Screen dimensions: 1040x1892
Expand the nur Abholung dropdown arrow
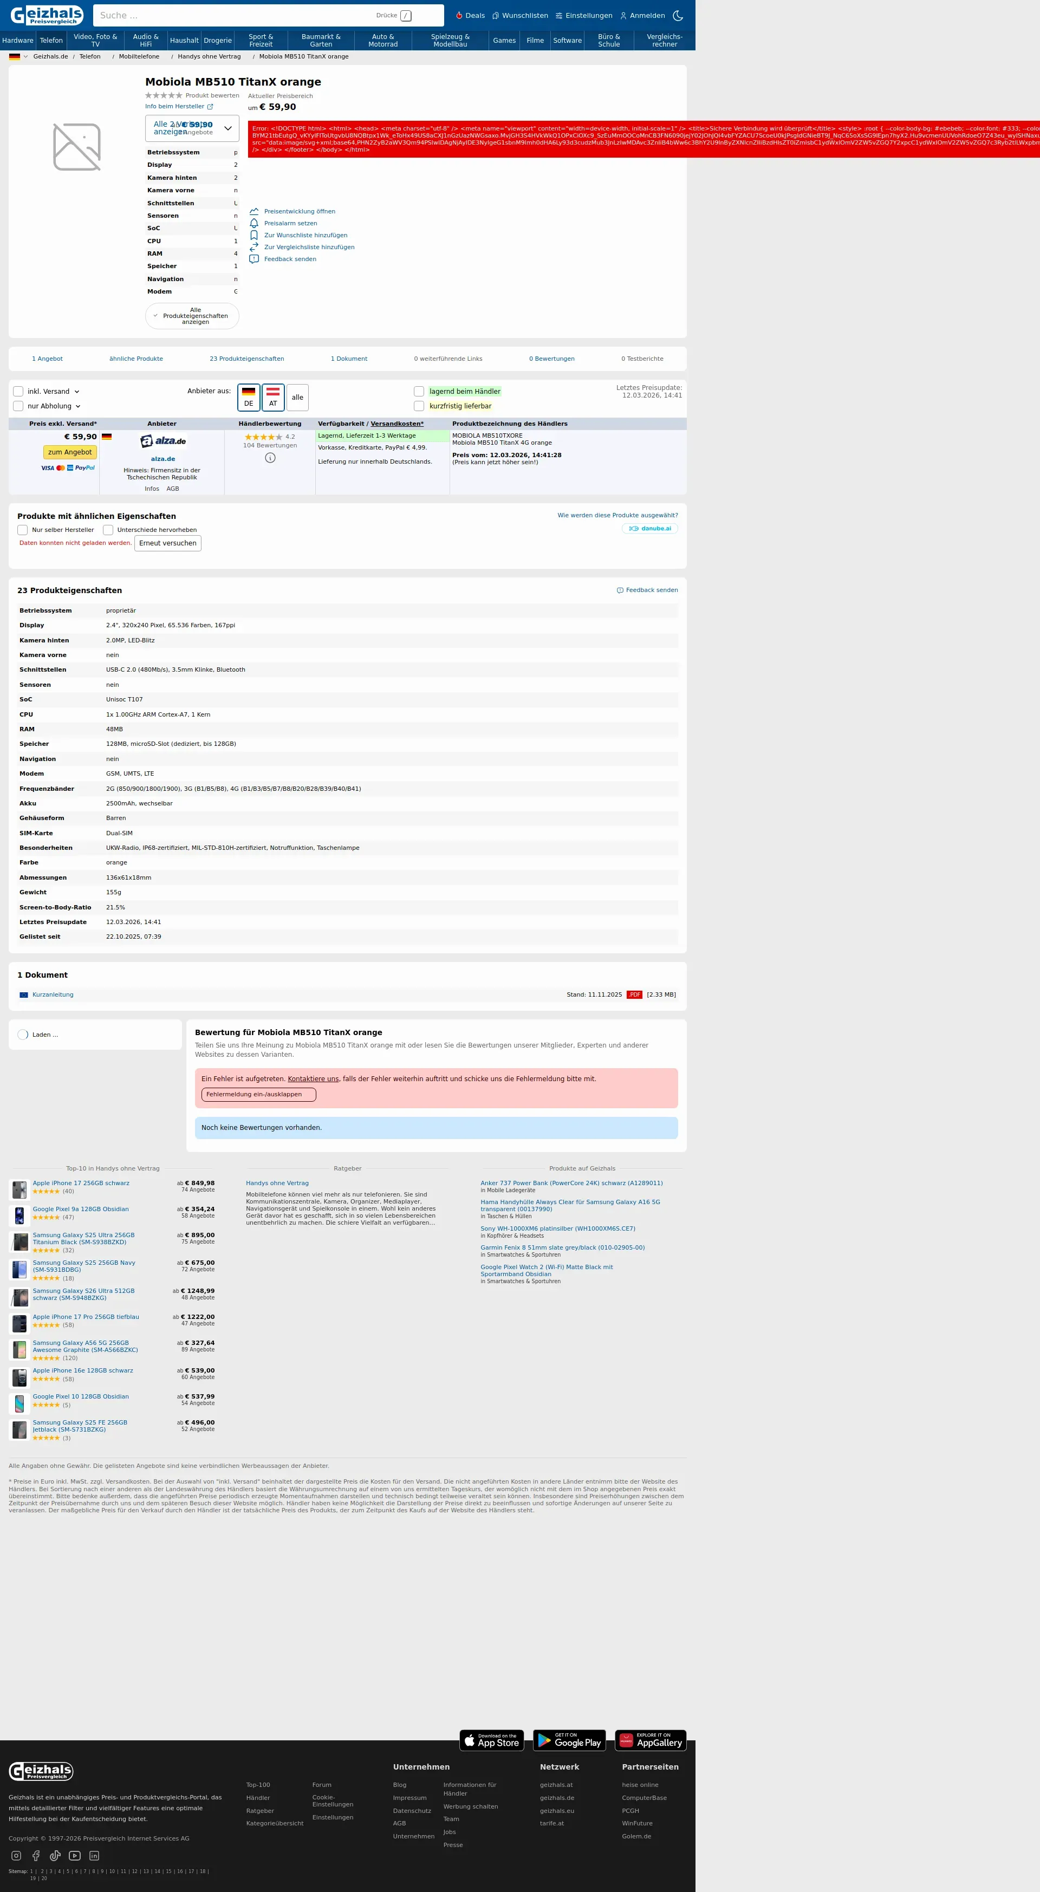78,406
